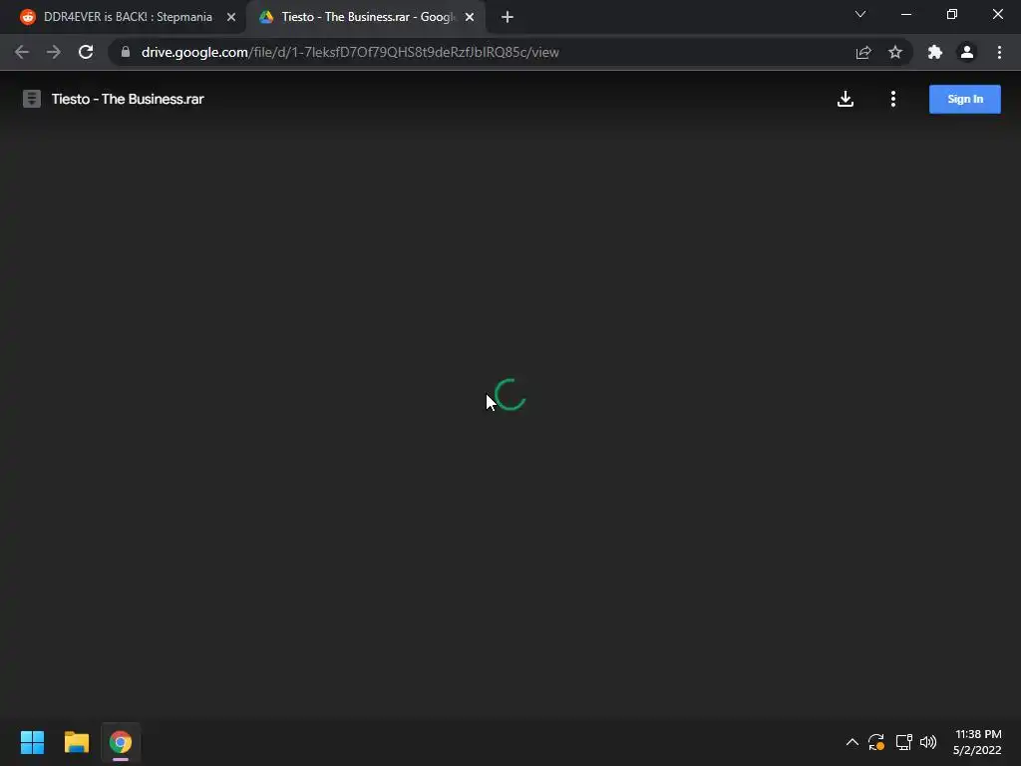This screenshot has width=1021, height=766.
Task: Open the Chrome profile avatar menu
Action: tap(967, 52)
